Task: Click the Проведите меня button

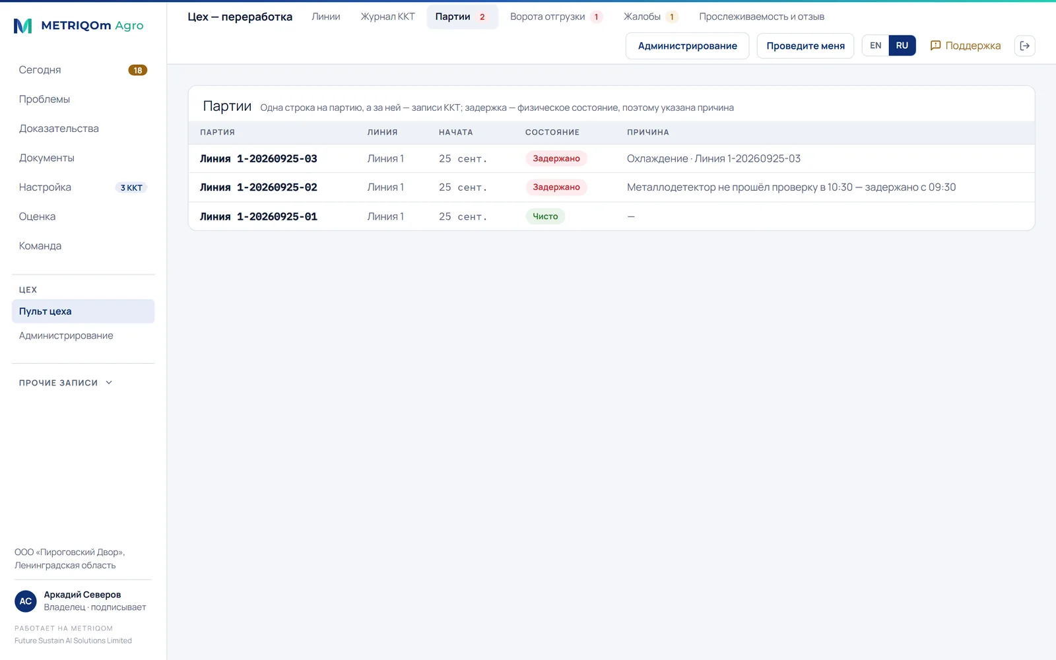Action: [x=805, y=46]
